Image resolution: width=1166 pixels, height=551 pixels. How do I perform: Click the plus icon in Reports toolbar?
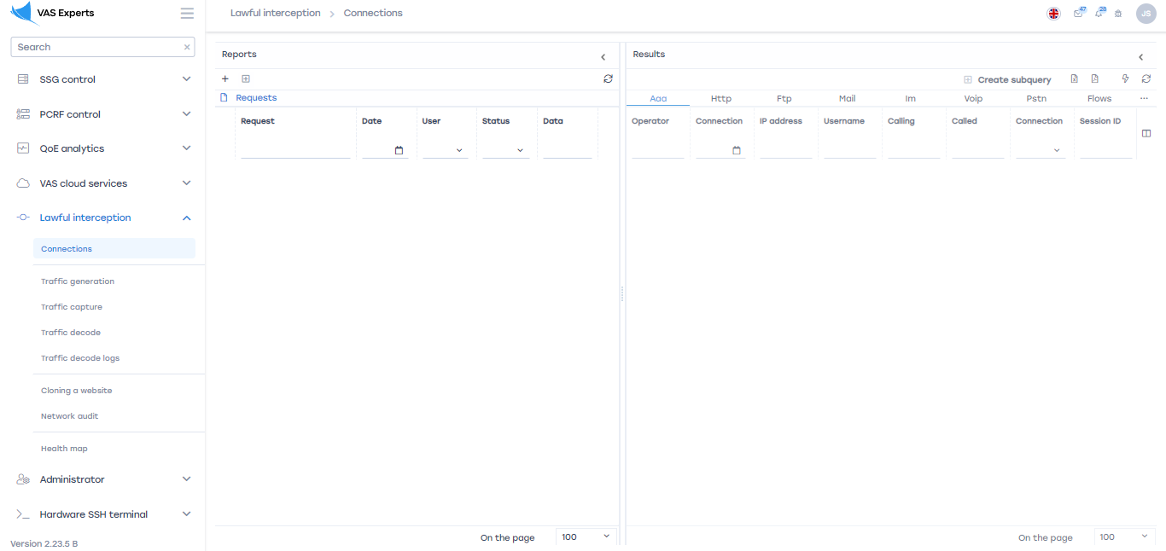225,79
